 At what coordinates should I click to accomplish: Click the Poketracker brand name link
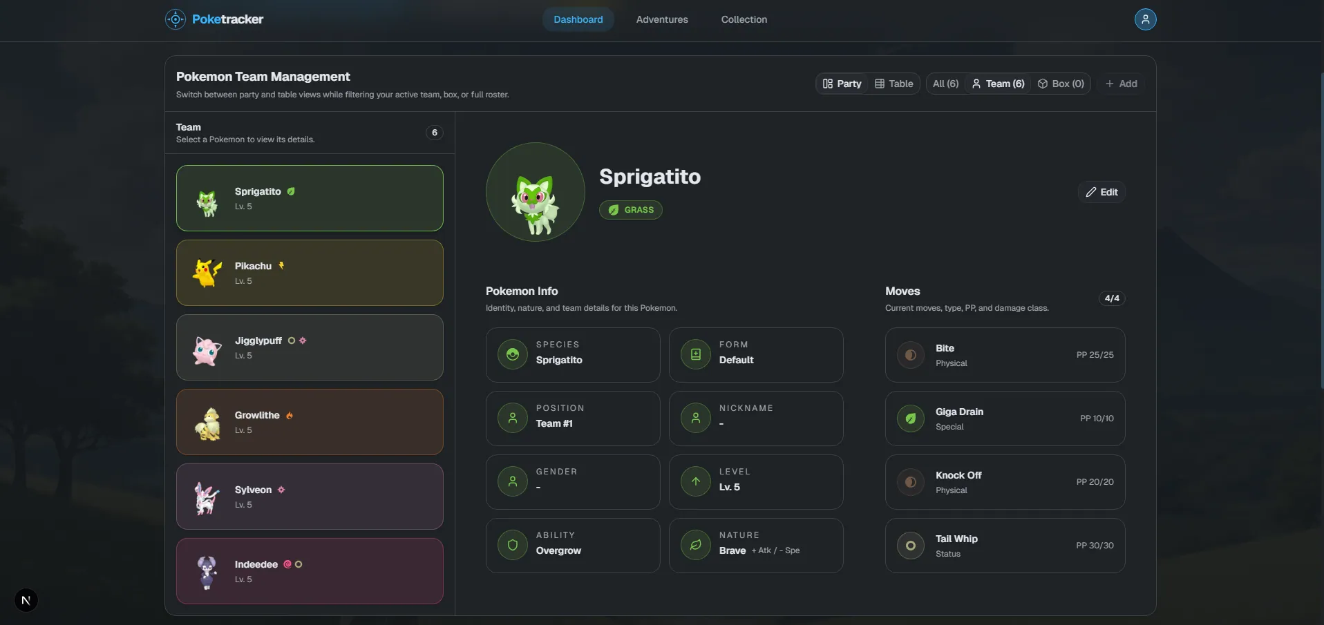tap(227, 19)
